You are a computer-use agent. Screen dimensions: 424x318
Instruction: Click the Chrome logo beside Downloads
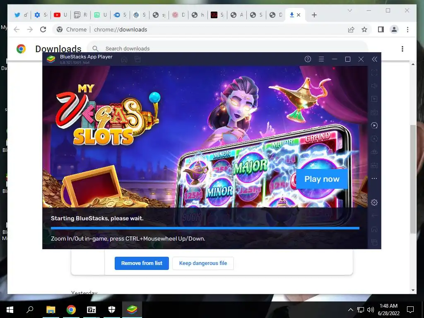coord(21,49)
